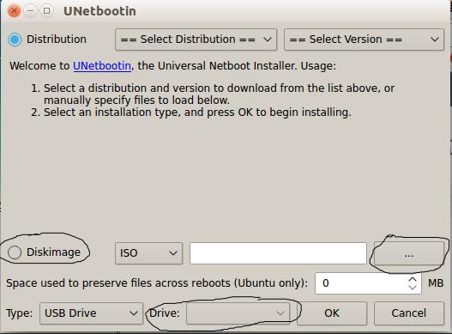Select the Diskimage radio button
This screenshot has width=452, height=334.
(15, 252)
